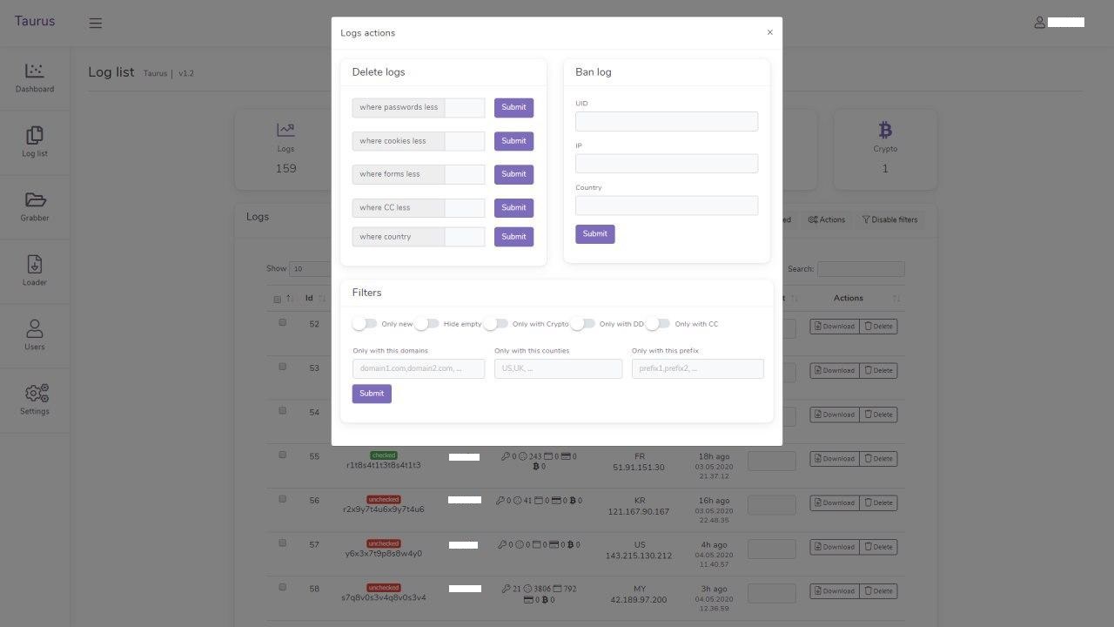Check the checkbox for row 56
Image resolution: width=1114 pixels, height=627 pixels.
tap(282, 499)
